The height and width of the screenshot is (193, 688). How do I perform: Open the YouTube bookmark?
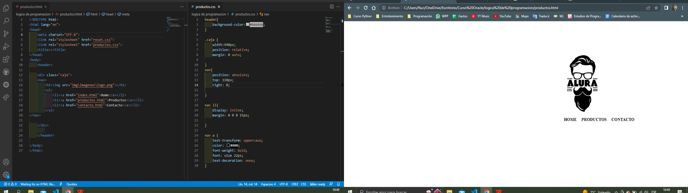[502, 16]
